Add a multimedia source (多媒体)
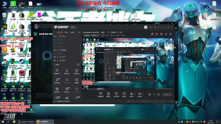The height and width of the screenshot is (124, 221). click(124, 95)
